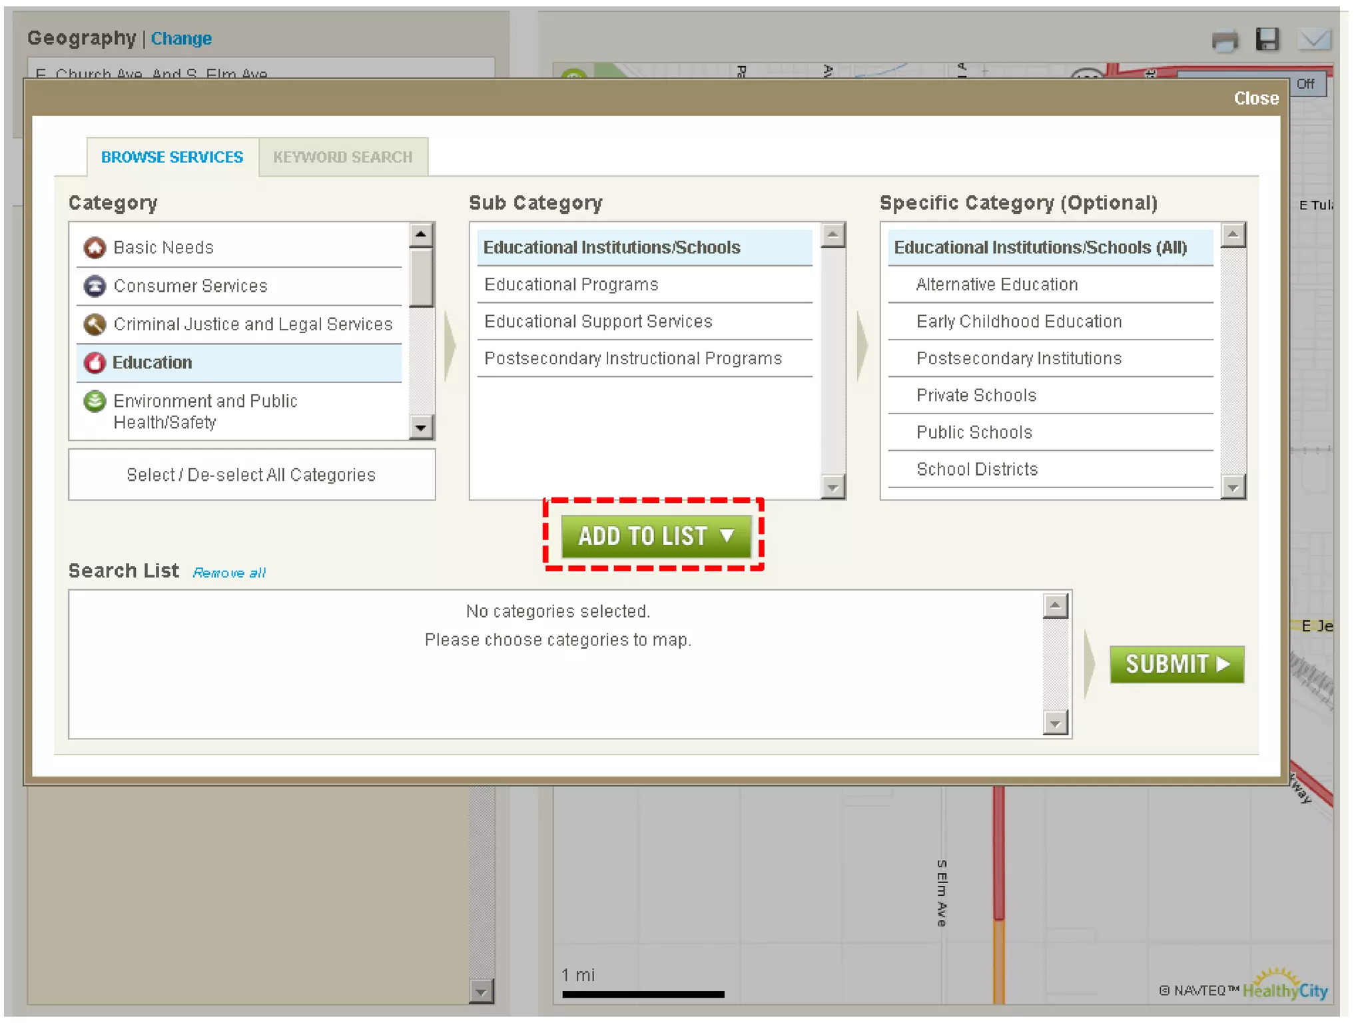This screenshot has width=1364, height=1023.
Task: Click the Criminal Justice gavel icon
Action: (x=95, y=324)
